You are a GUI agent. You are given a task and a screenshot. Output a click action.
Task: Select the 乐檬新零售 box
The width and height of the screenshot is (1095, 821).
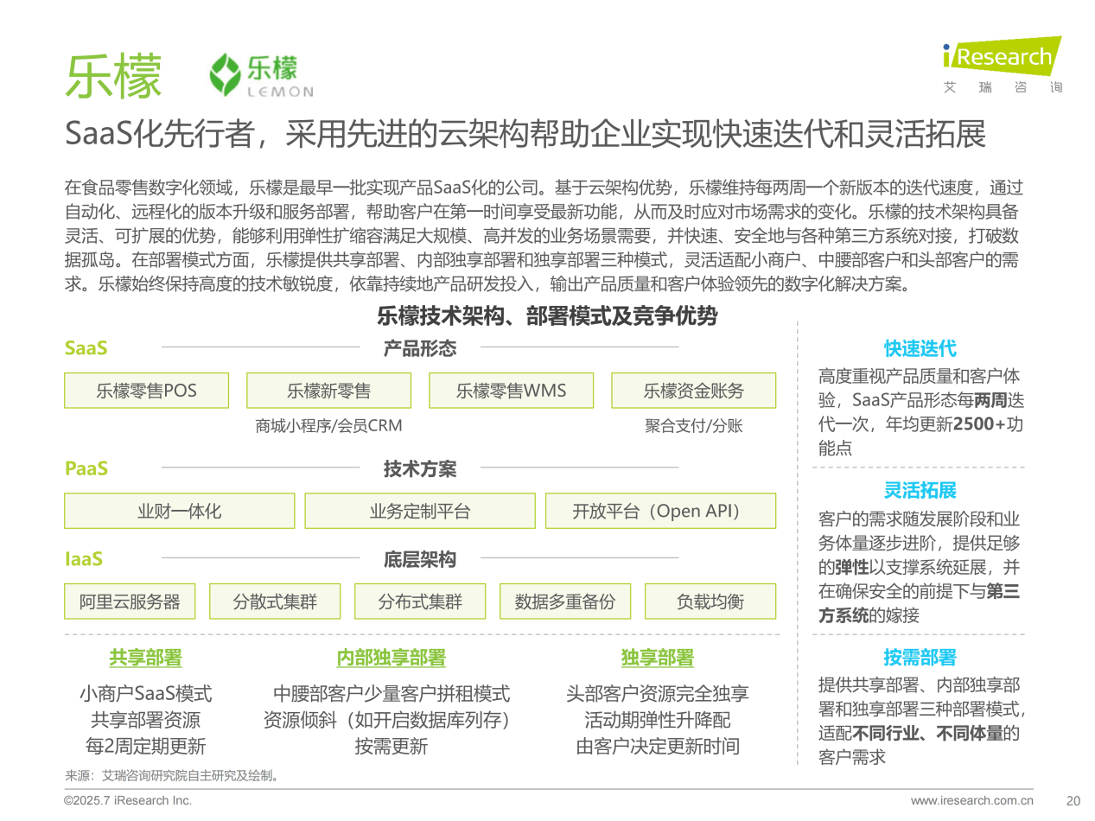[328, 391]
